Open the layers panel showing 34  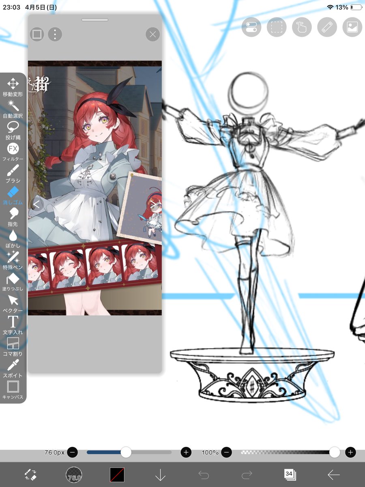(x=290, y=474)
